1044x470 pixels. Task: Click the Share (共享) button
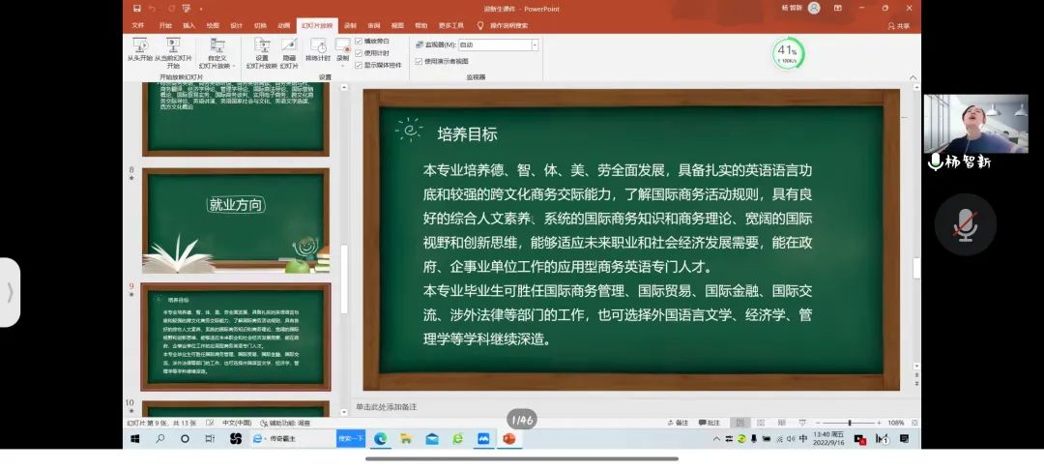click(x=899, y=26)
